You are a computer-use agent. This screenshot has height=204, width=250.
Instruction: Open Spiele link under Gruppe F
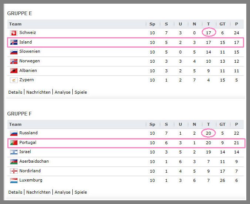(x=81, y=192)
